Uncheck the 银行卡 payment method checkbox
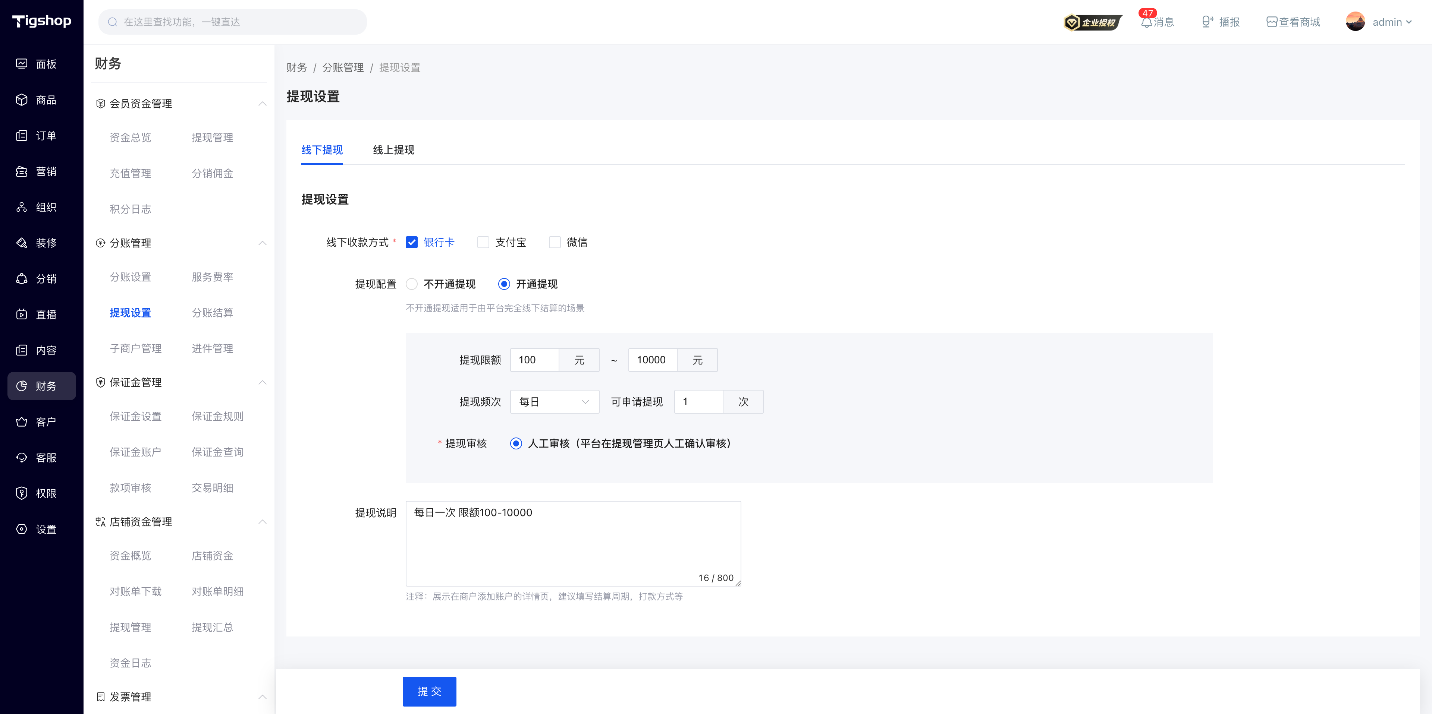The image size is (1432, 714). (x=411, y=242)
